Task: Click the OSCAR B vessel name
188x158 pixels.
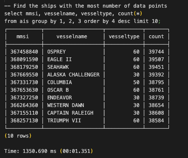Action: 58,90
